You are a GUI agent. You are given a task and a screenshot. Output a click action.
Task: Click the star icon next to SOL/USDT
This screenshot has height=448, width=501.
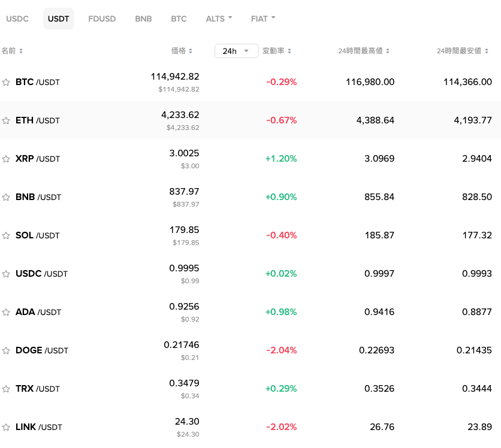point(6,235)
